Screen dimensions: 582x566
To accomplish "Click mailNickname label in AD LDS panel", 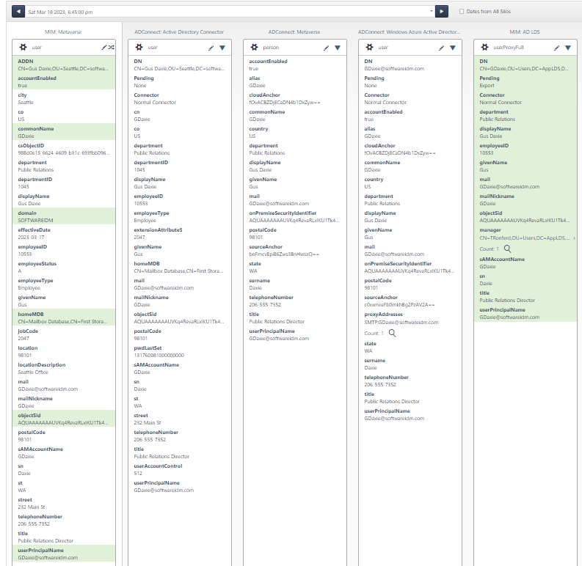I will click(x=497, y=196).
